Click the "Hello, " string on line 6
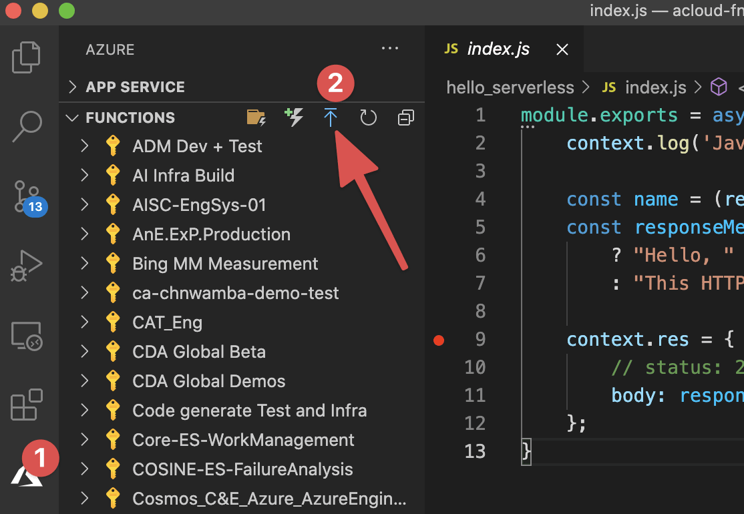The image size is (744, 514). (x=683, y=255)
